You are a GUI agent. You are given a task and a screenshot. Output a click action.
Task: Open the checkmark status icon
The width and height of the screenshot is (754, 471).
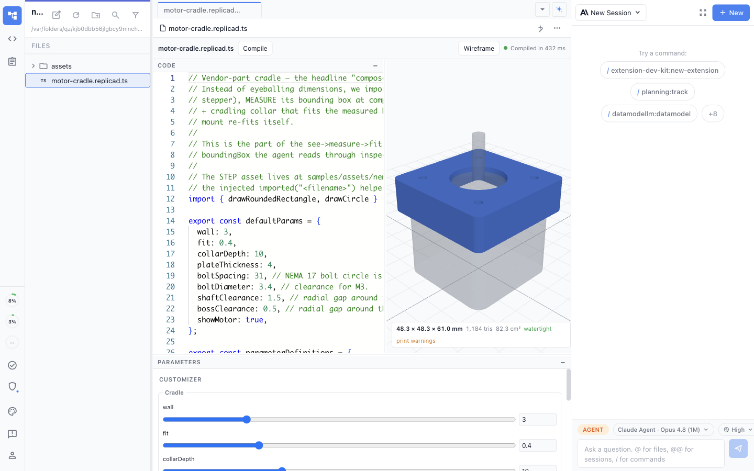(12, 365)
